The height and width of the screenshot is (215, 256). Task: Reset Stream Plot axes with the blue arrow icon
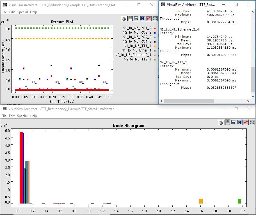tap(142, 18)
